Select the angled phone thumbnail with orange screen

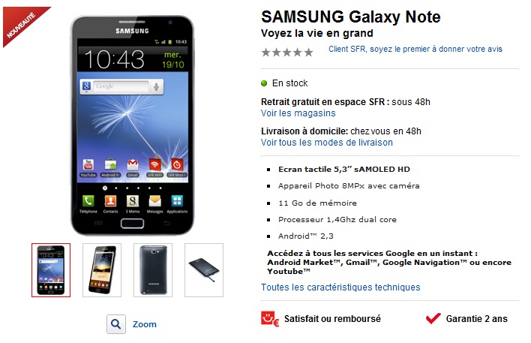click(102, 270)
